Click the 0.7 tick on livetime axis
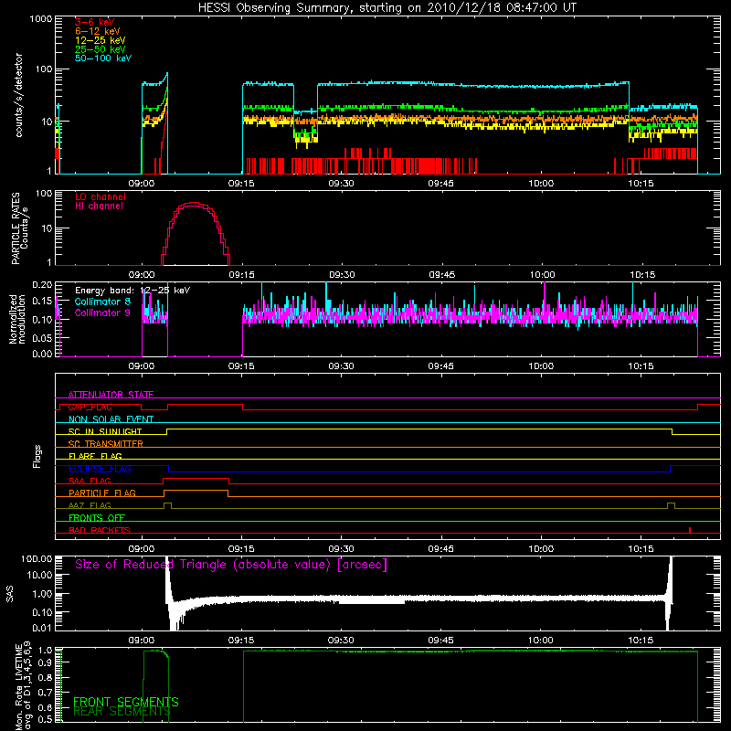Screen dimensions: 731x731 pyautogui.click(x=45, y=693)
